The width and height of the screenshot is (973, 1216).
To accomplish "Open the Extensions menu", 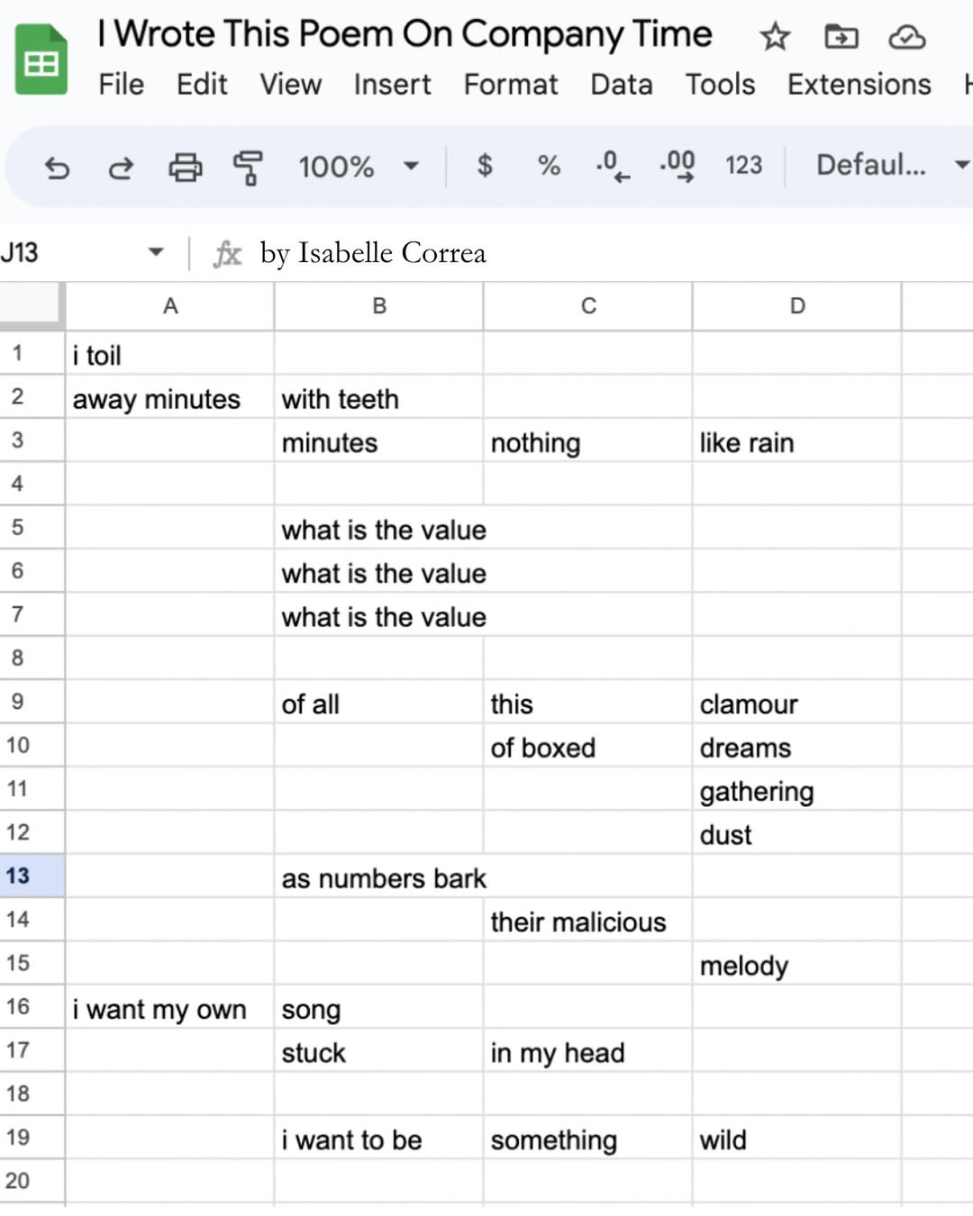I will click(859, 85).
